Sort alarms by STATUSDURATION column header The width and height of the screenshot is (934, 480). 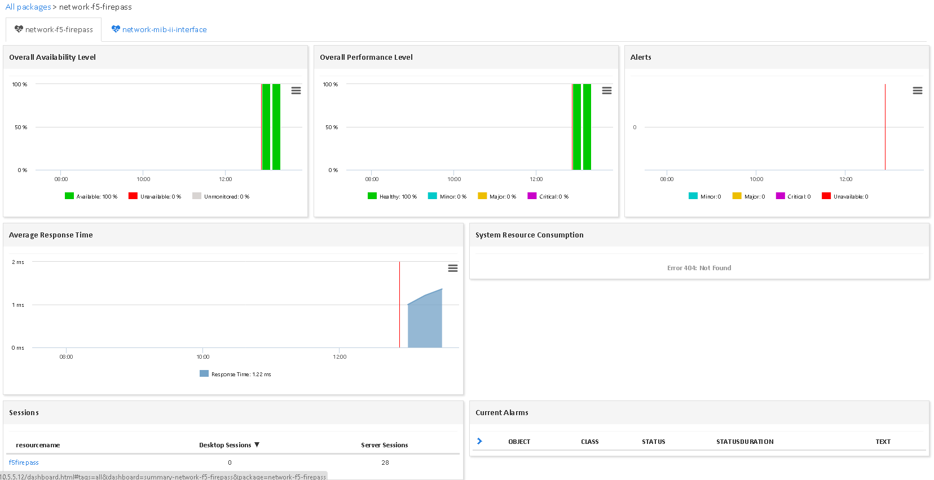(x=744, y=442)
